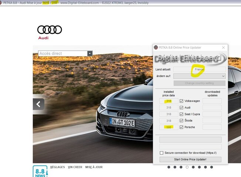Click Škoda installed price data field
The width and height of the screenshot is (241, 177).
(x=169, y=121)
